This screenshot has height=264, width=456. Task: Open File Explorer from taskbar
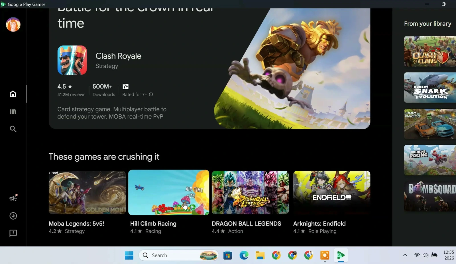(260, 255)
